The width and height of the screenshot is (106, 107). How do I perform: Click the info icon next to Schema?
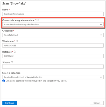coord(12,62)
